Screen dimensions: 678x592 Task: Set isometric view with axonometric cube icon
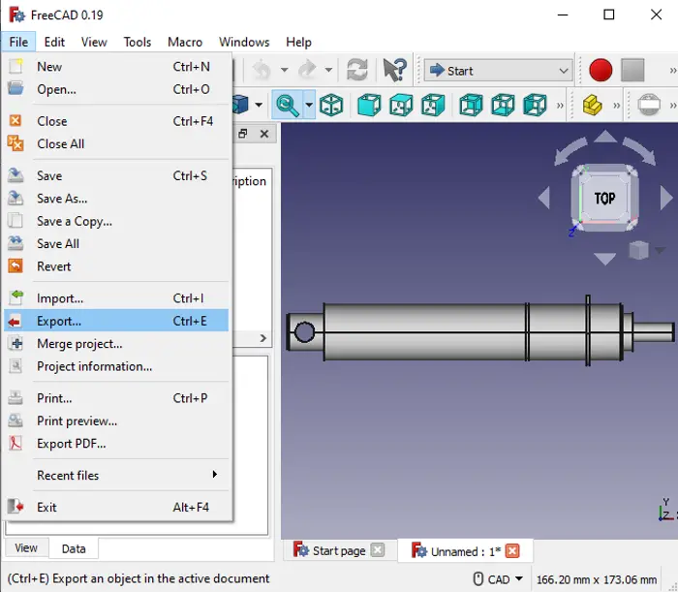pyautogui.click(x=331, y=105)
